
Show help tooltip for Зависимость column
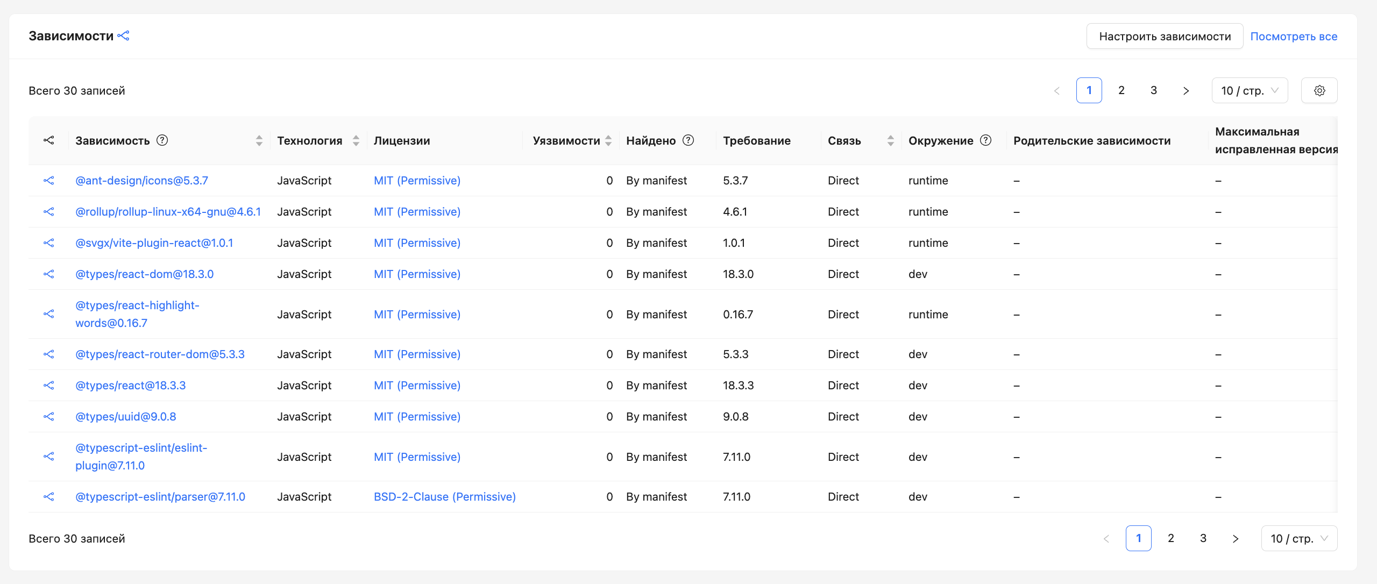pyautogui.click(x=162, y=140)
